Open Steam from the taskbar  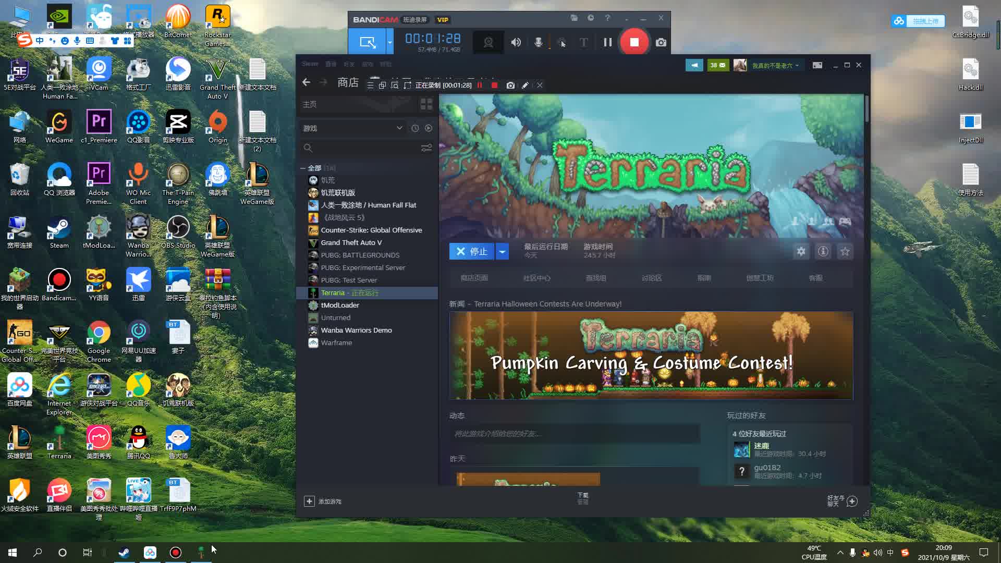click(124, 553)
